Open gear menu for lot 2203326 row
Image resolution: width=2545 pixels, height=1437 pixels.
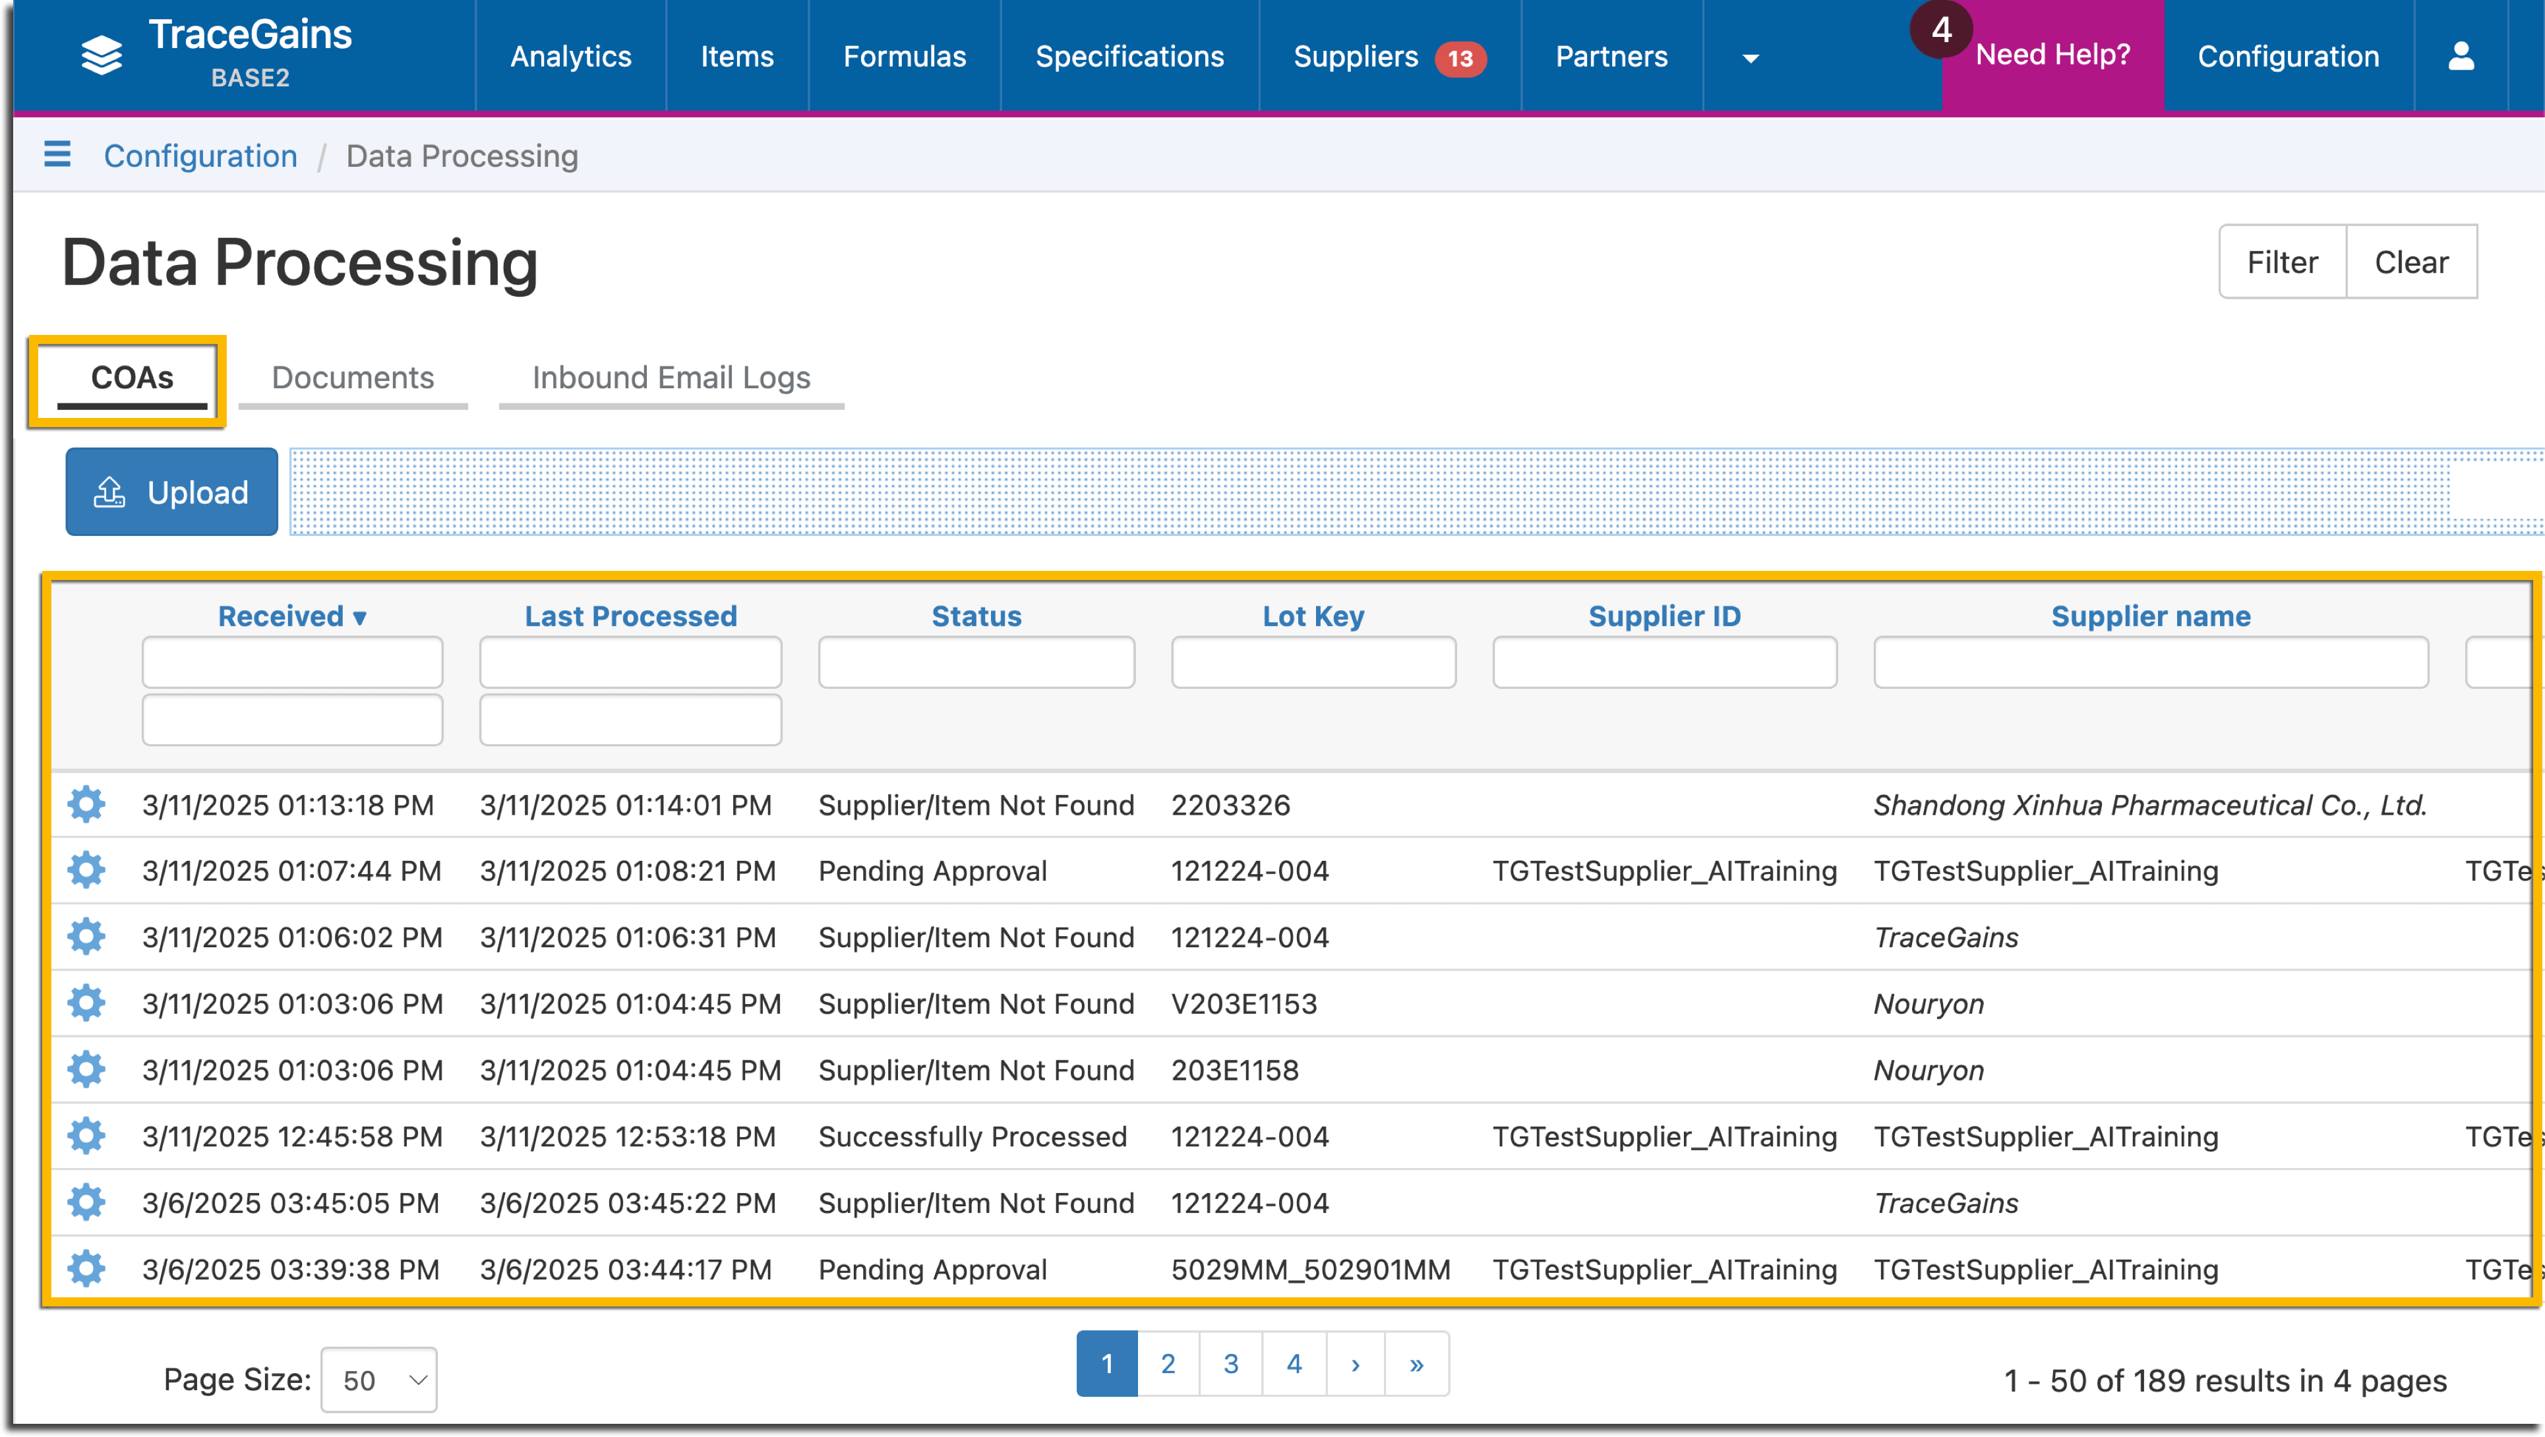(86, 804)
